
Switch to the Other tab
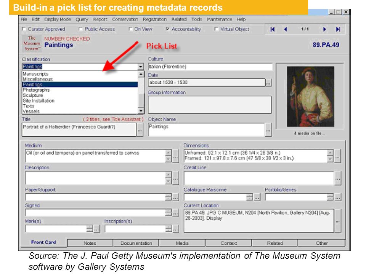[322, 243]
